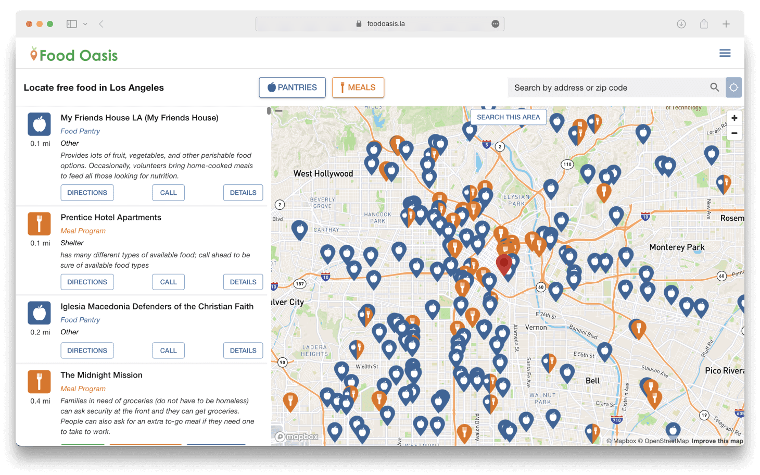Click the meal fork icon for The Midnight Mission
Screen dimensions: 760x475
(x=39, y=382)
